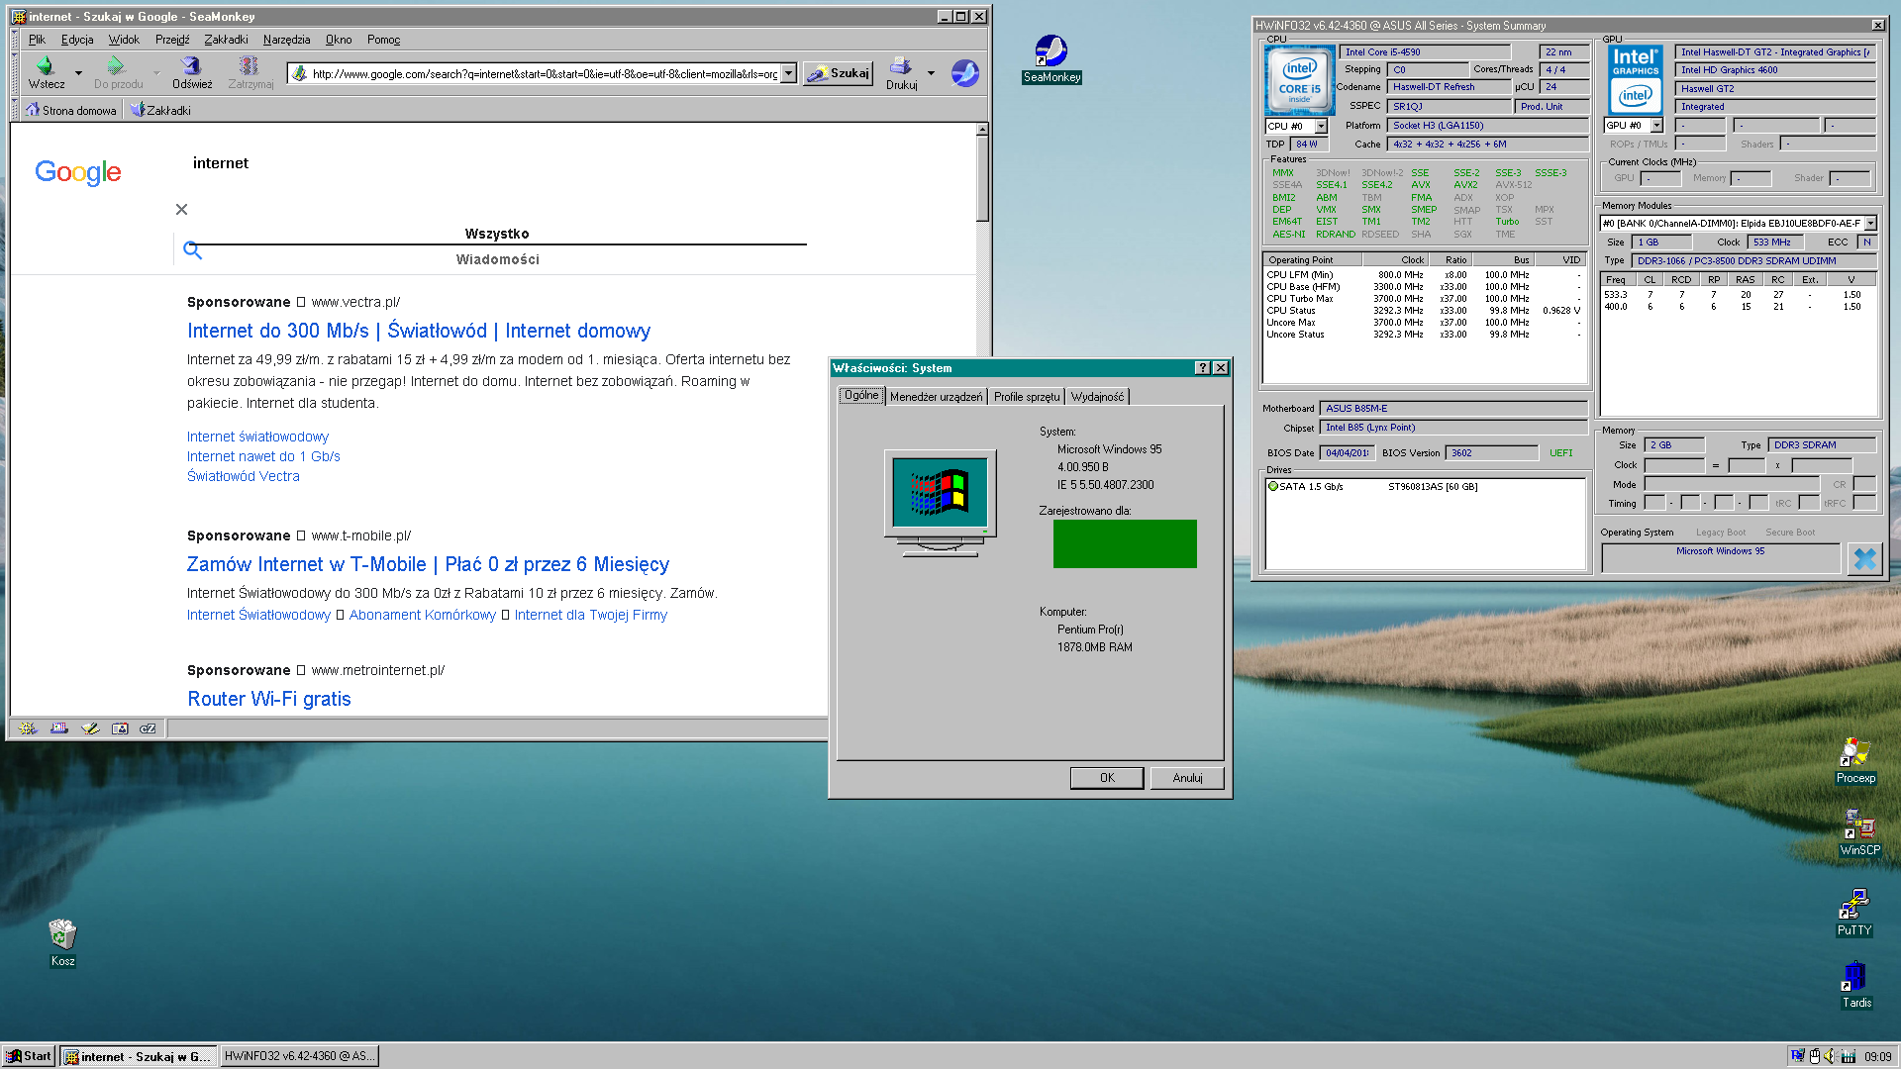Click the SATA drive green status icon
This screenshot has height=1069, width=1901.
[x=1272, y=486]
